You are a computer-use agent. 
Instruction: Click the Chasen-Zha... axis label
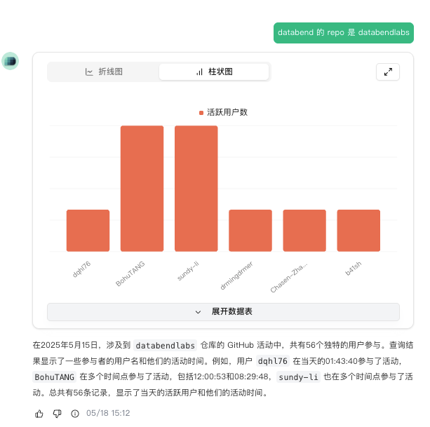289,278
